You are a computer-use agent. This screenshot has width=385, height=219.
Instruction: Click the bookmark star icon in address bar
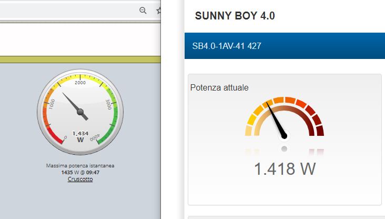[x=159, y=11]
